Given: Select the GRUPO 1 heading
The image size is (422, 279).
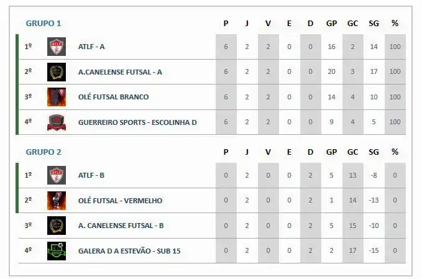Looking at the screenshot, I should [44, 24].
